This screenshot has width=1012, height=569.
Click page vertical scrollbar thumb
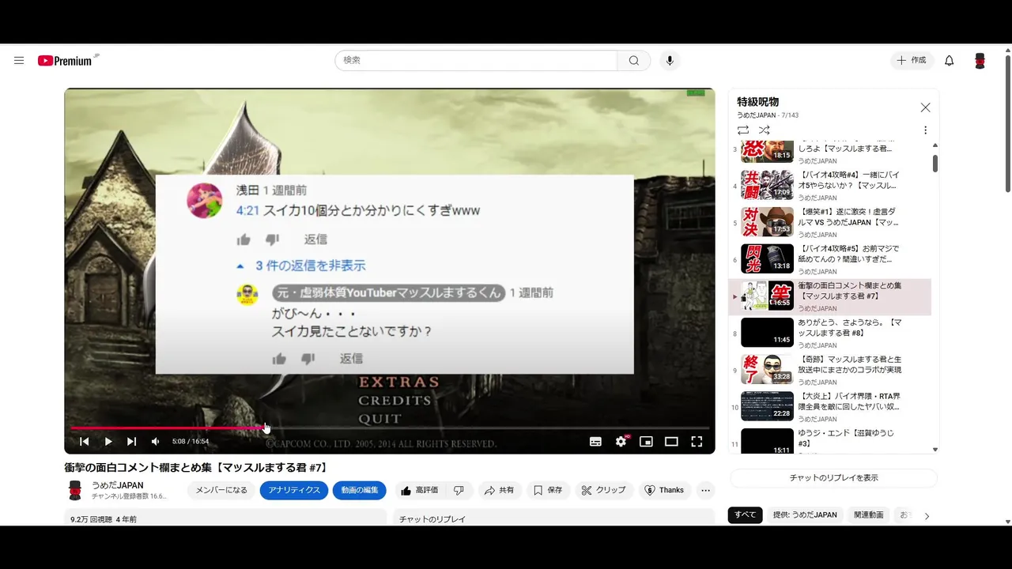[1007, 122]
